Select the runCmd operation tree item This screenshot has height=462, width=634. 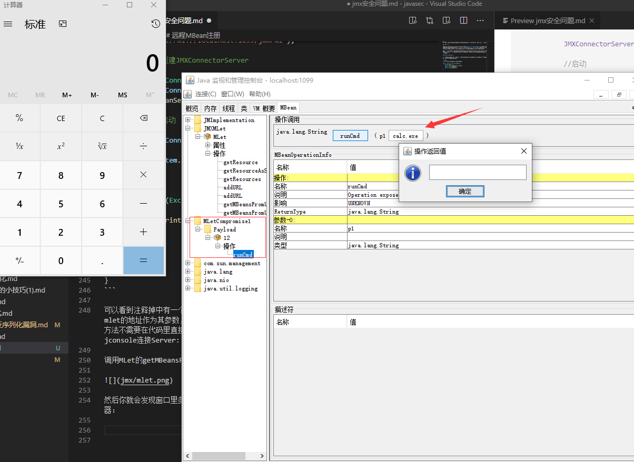243,255
